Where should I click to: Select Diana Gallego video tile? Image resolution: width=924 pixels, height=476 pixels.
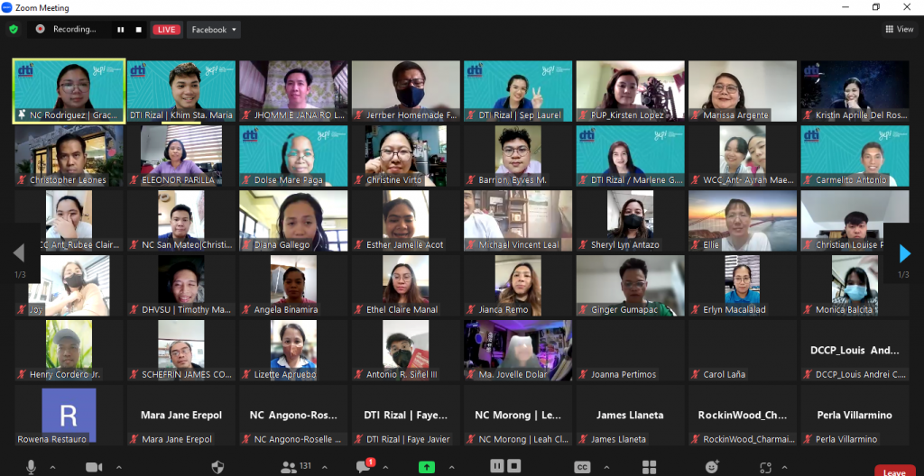point(293,220)
